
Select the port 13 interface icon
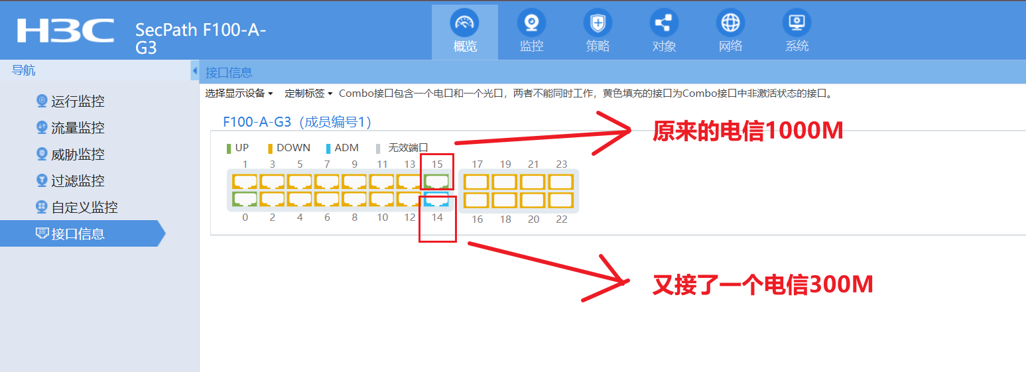coord(409,182)
